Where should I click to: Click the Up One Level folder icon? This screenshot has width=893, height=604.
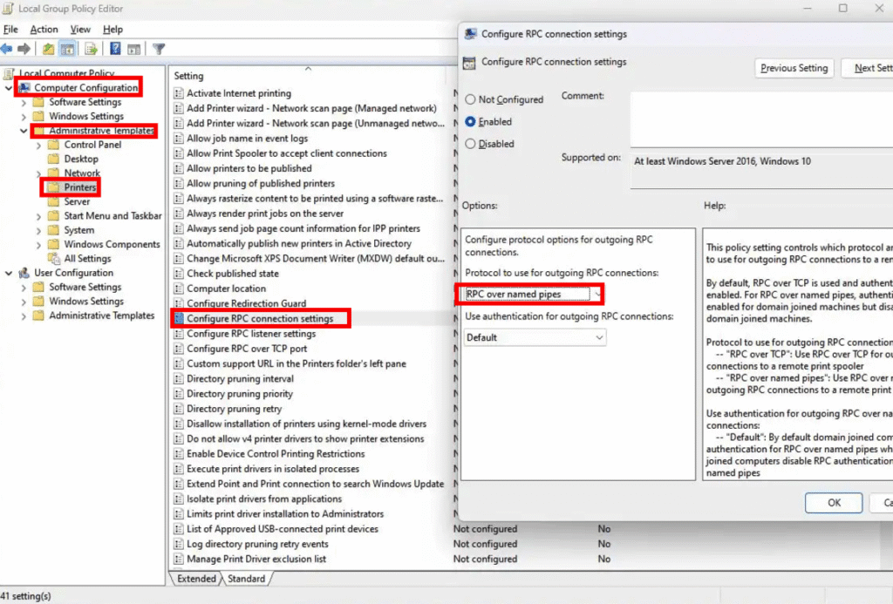[x=50, y=49]
